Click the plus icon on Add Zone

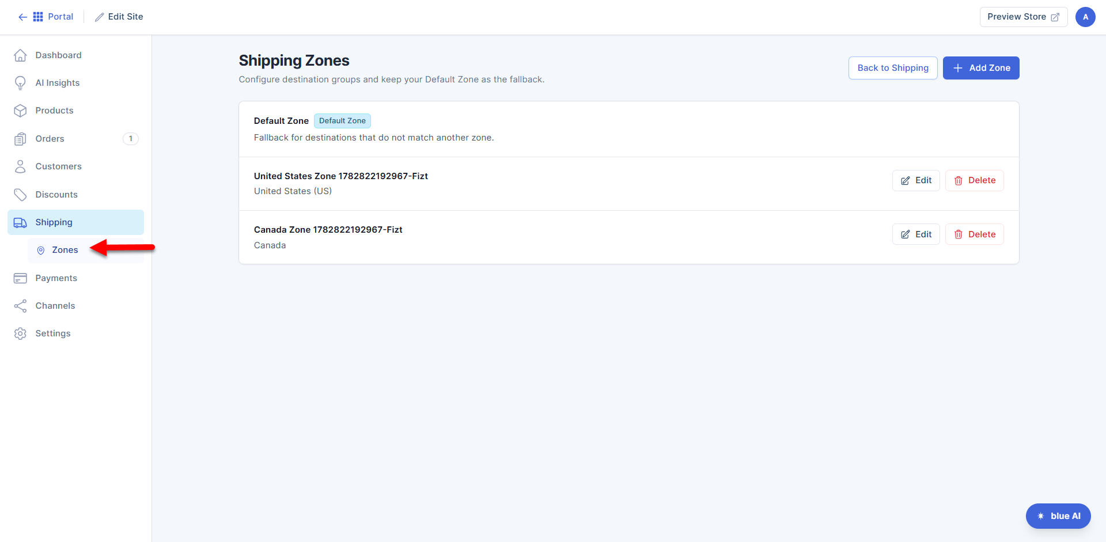point(958,68)
